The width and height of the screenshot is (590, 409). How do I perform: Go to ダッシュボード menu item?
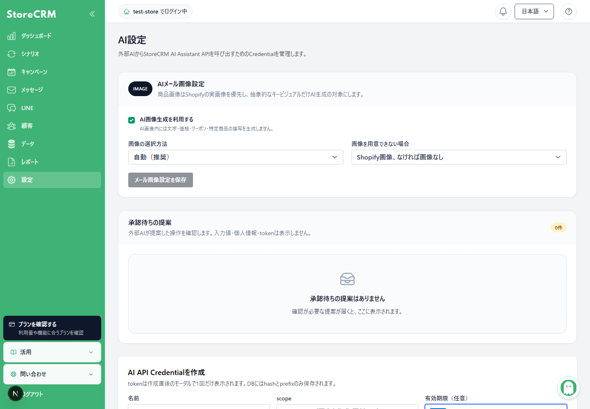coord(52,36)
